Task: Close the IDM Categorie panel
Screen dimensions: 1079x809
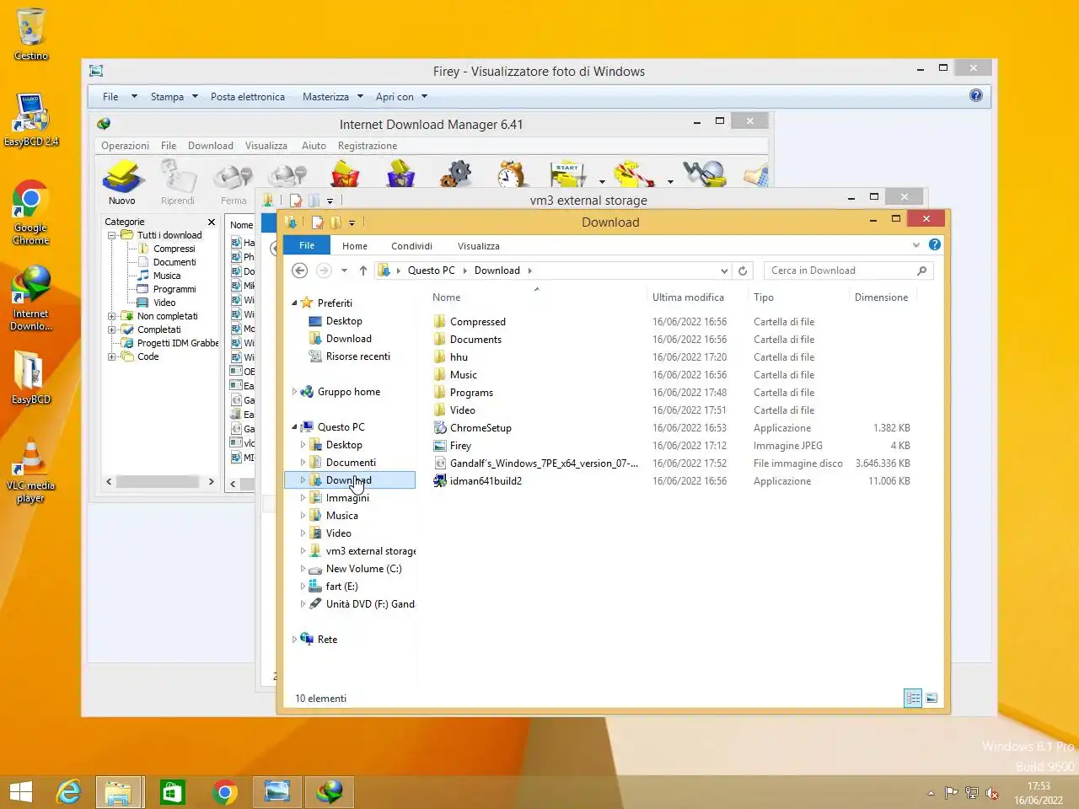Action: coord(212,222)
